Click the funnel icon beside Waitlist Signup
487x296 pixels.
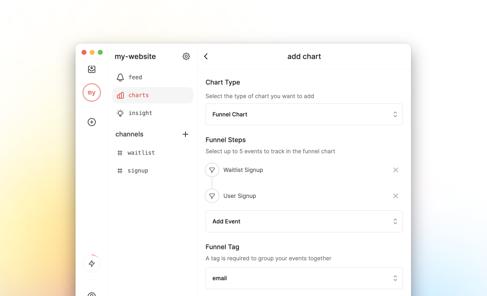212,170
